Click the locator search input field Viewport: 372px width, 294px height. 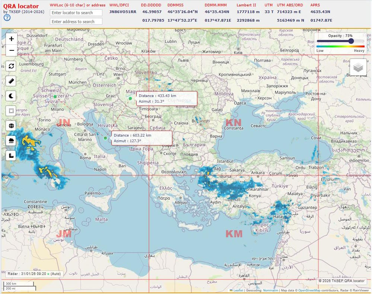76,13
